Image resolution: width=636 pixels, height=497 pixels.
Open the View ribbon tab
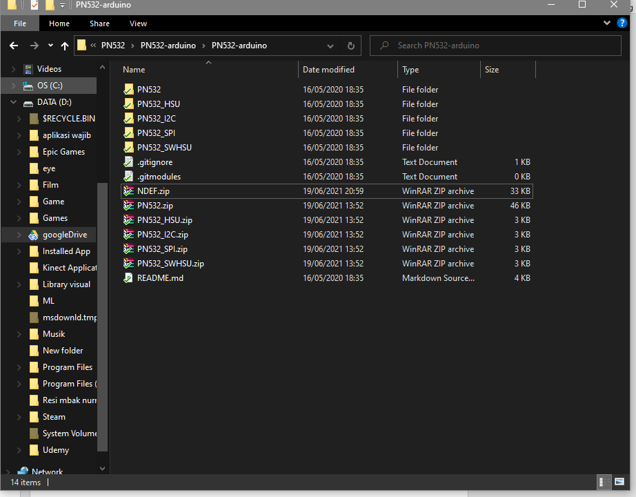[x=138, y=23]
